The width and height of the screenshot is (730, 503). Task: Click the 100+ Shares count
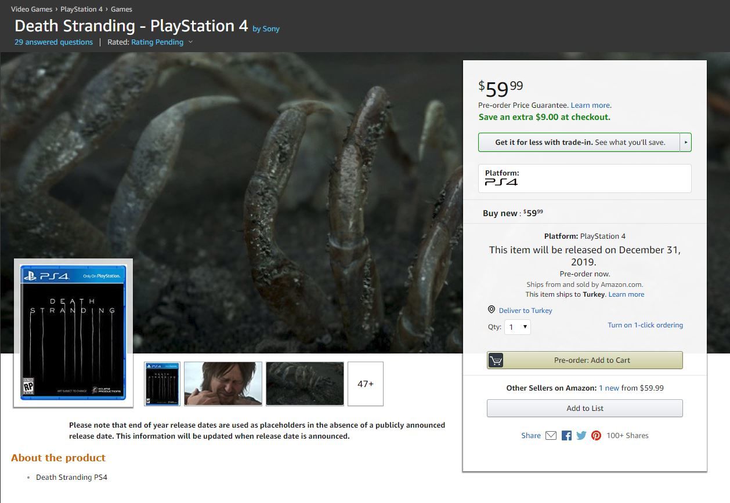pyautogui.click(x=627, y=436)
